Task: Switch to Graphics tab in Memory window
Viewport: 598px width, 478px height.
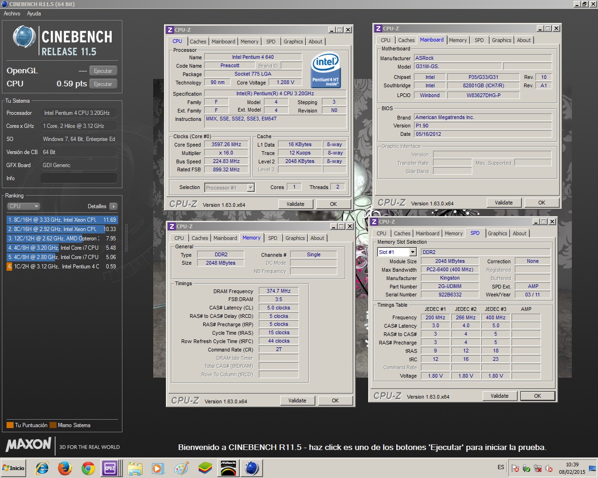Action: click(295, 238)
